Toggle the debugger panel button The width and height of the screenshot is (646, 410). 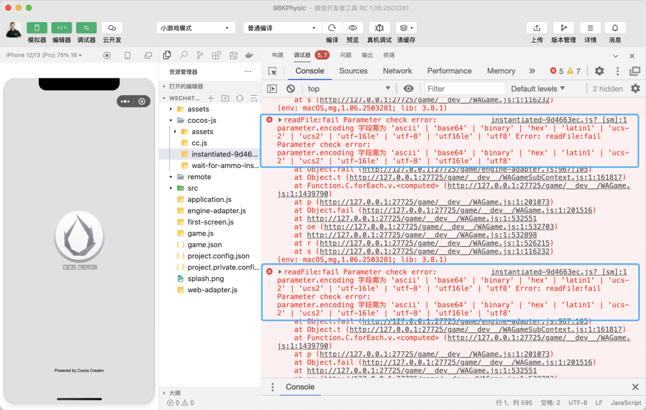pyautogui.click(x=86, y=27)
